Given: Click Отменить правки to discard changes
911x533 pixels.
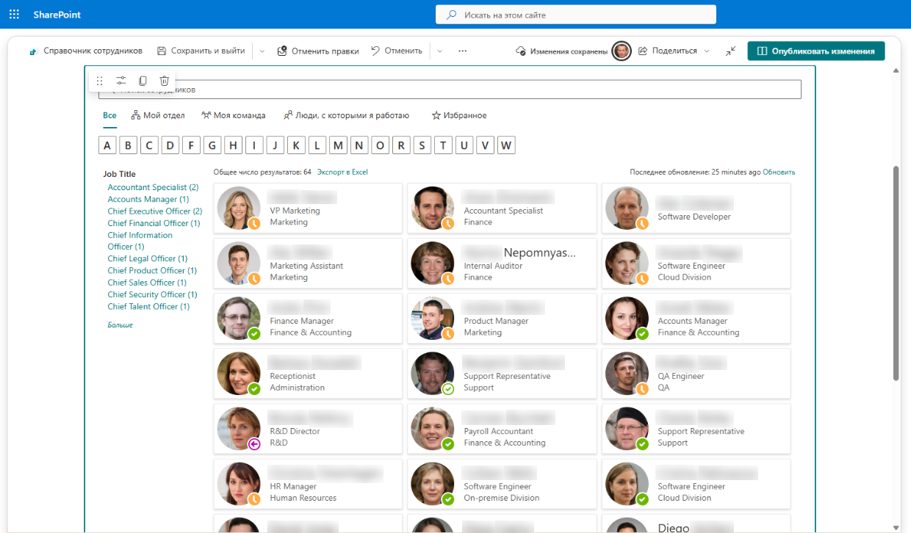Looking at the screenshot, I should [317, 51].
